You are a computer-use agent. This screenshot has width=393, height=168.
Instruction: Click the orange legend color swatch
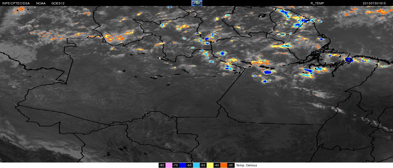coord(224,165)
